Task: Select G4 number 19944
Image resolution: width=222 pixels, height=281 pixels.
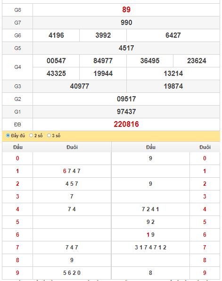Action: pyautogui.click(x=103, y=74)
